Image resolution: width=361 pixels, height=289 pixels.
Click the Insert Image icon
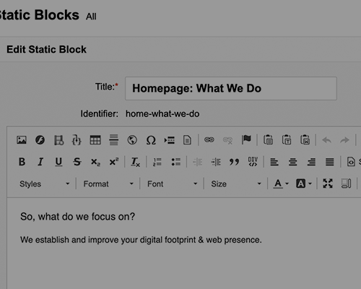pyautogui.click(x=22, y=140)
